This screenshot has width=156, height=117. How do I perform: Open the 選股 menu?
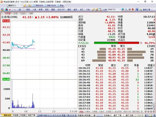click(70, 10)
